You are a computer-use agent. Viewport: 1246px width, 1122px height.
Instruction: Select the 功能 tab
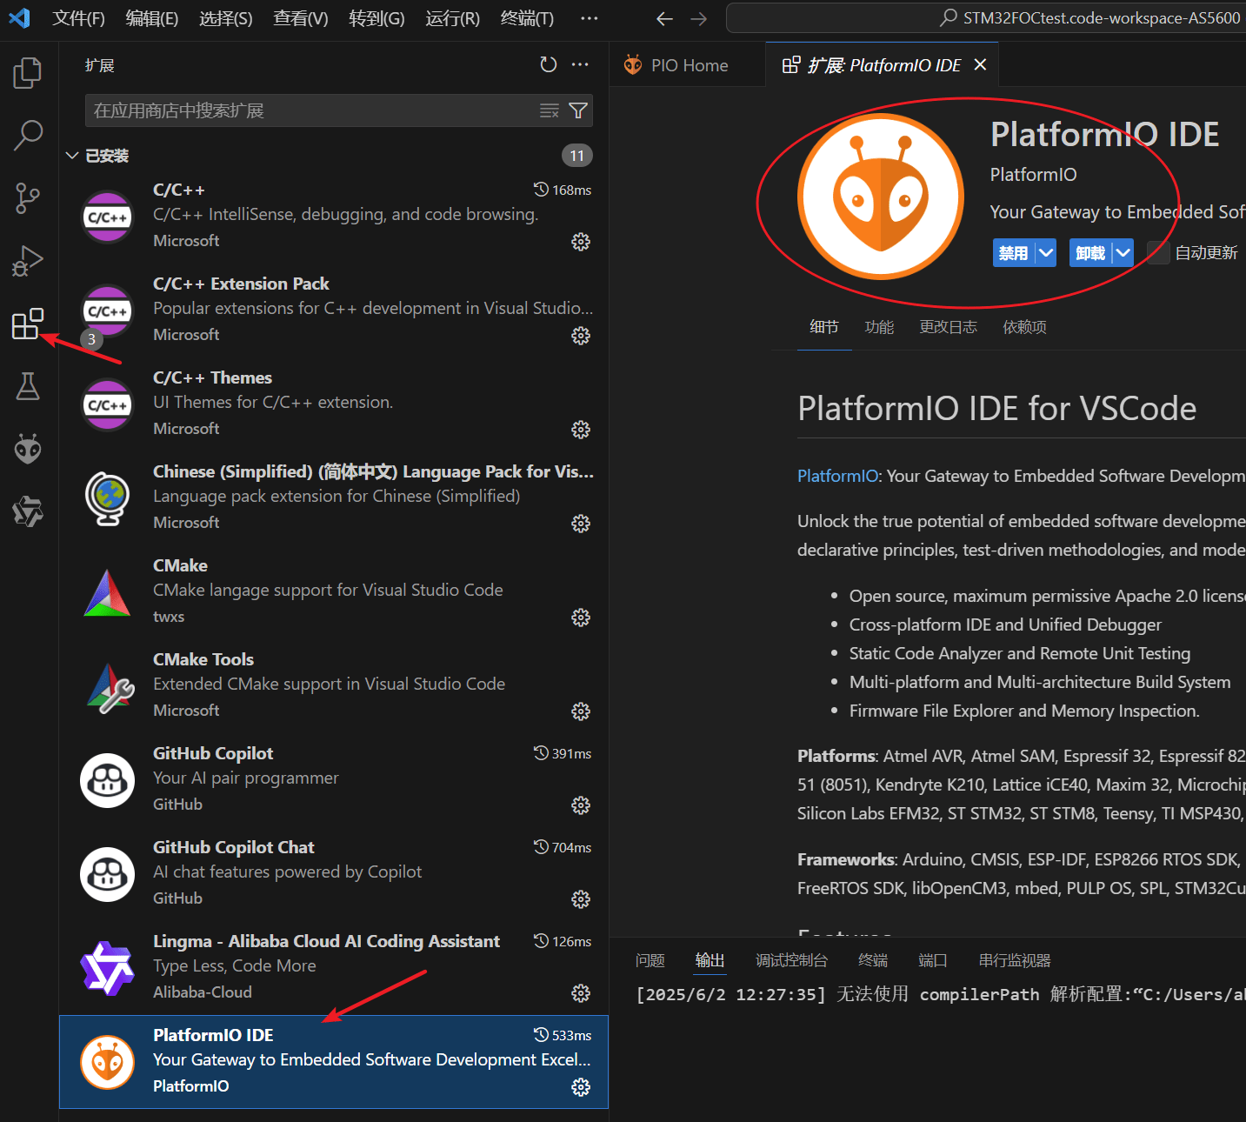click(x=879, y=327)
